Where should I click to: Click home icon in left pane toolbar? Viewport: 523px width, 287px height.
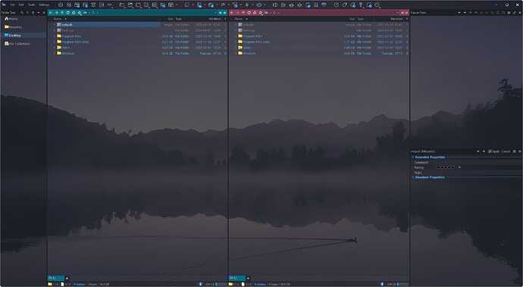point(74,13)
